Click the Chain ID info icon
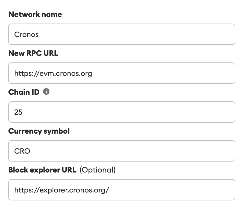This screenshot has height=207, width=246. click(x=46, y=92)
